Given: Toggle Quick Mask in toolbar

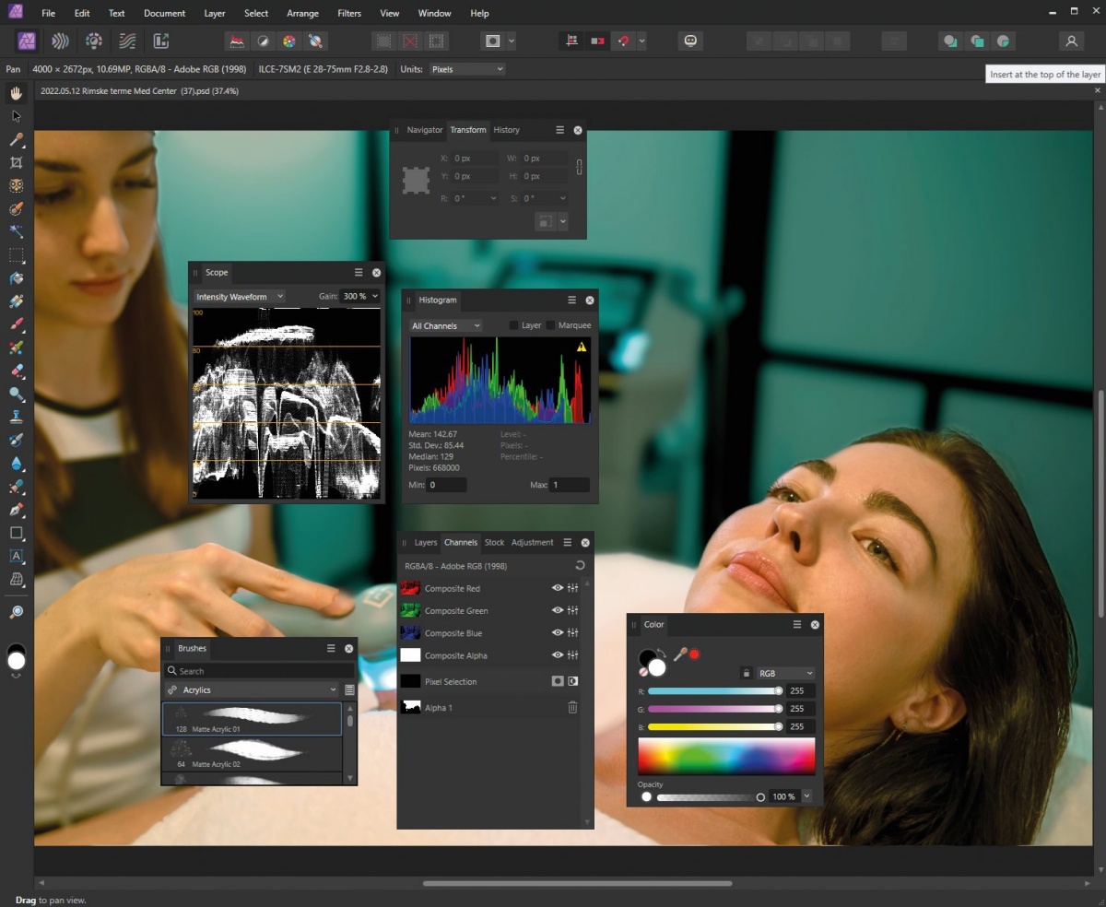Looking at the screenshot, I should pos(493,41).
